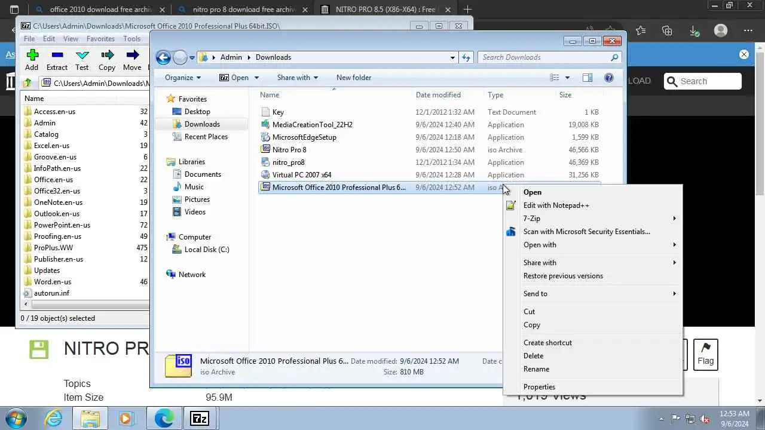Image resolution: width=765 pixels, height=430 pixels.
Task: Toggle the Explorer preview pane icon
Action: pos(587,78)
